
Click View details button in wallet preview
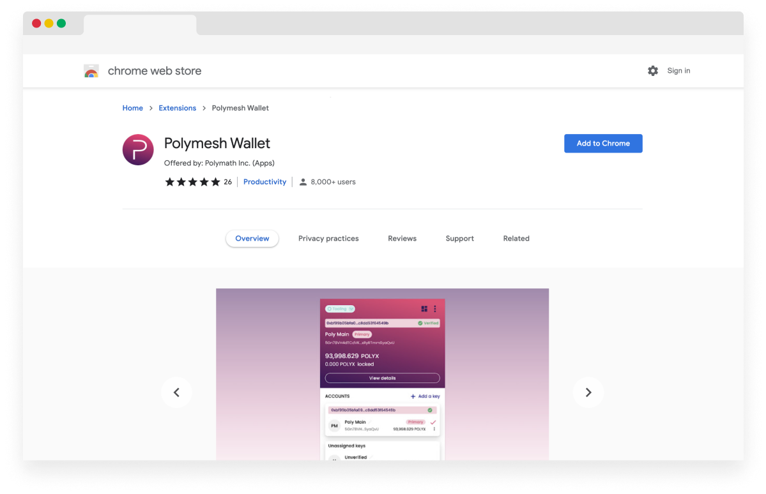point(383,378)
